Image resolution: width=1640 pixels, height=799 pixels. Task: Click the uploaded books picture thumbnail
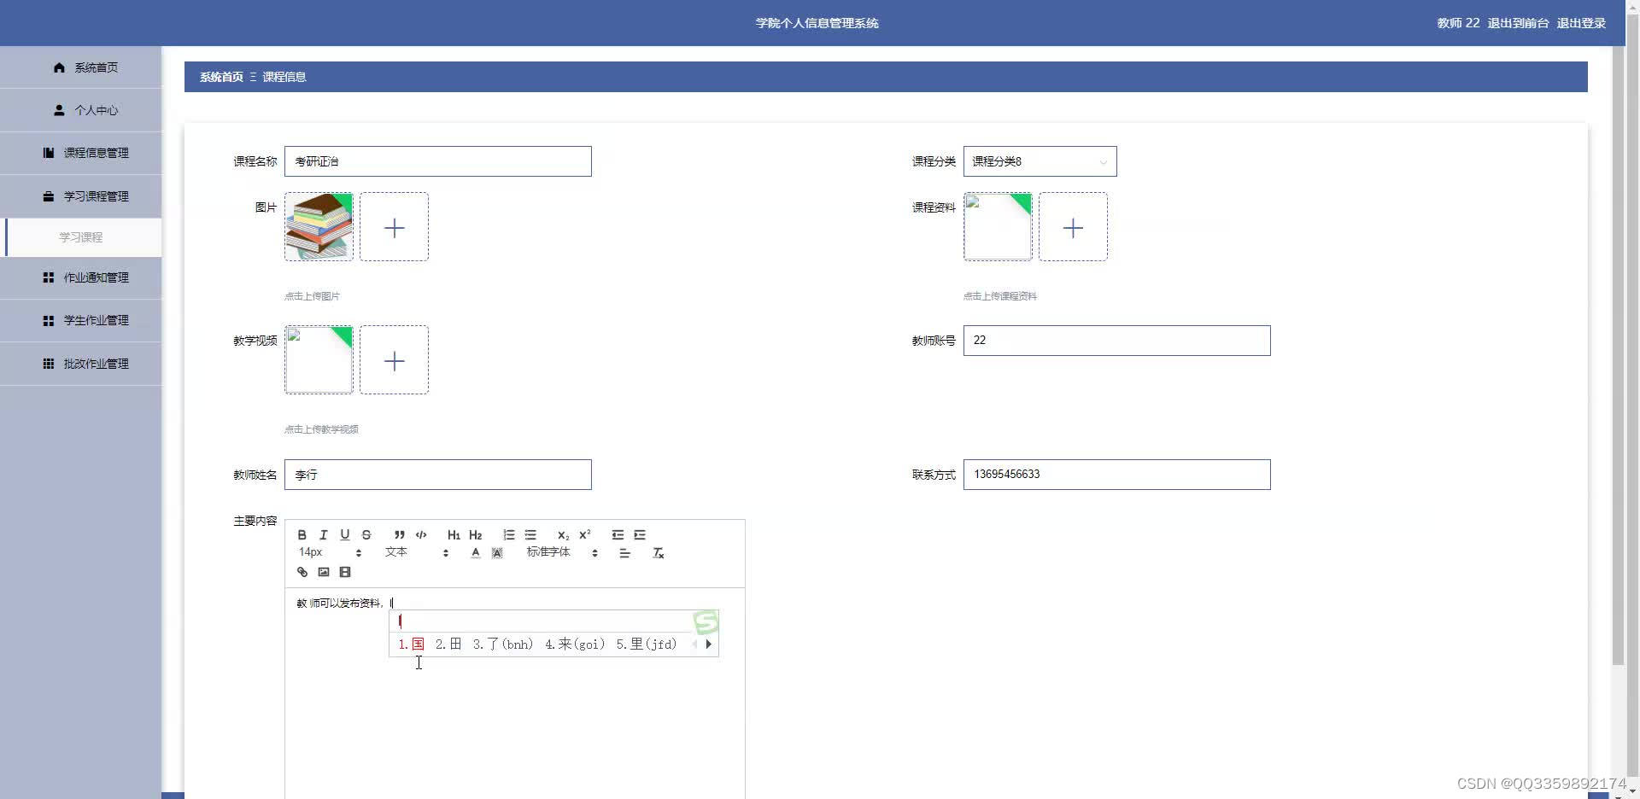[319, 226]
